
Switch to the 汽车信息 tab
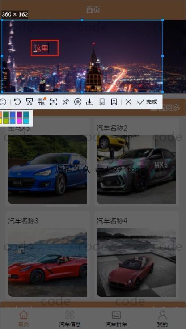(x=70, y=318)
